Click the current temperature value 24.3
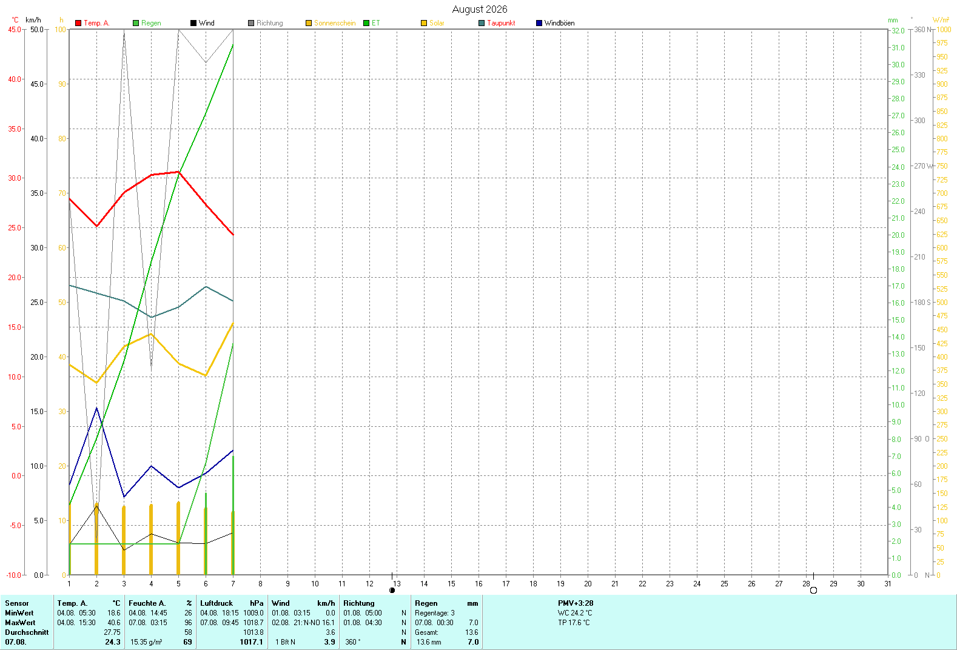Screen dimensions: 957x650 (x=113, y=642)
